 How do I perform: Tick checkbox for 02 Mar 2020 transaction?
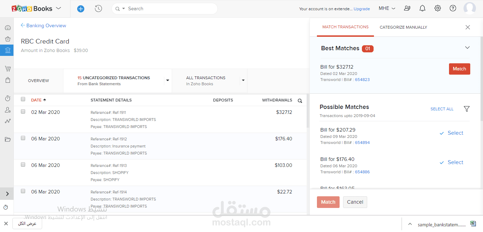coord(23,111)
